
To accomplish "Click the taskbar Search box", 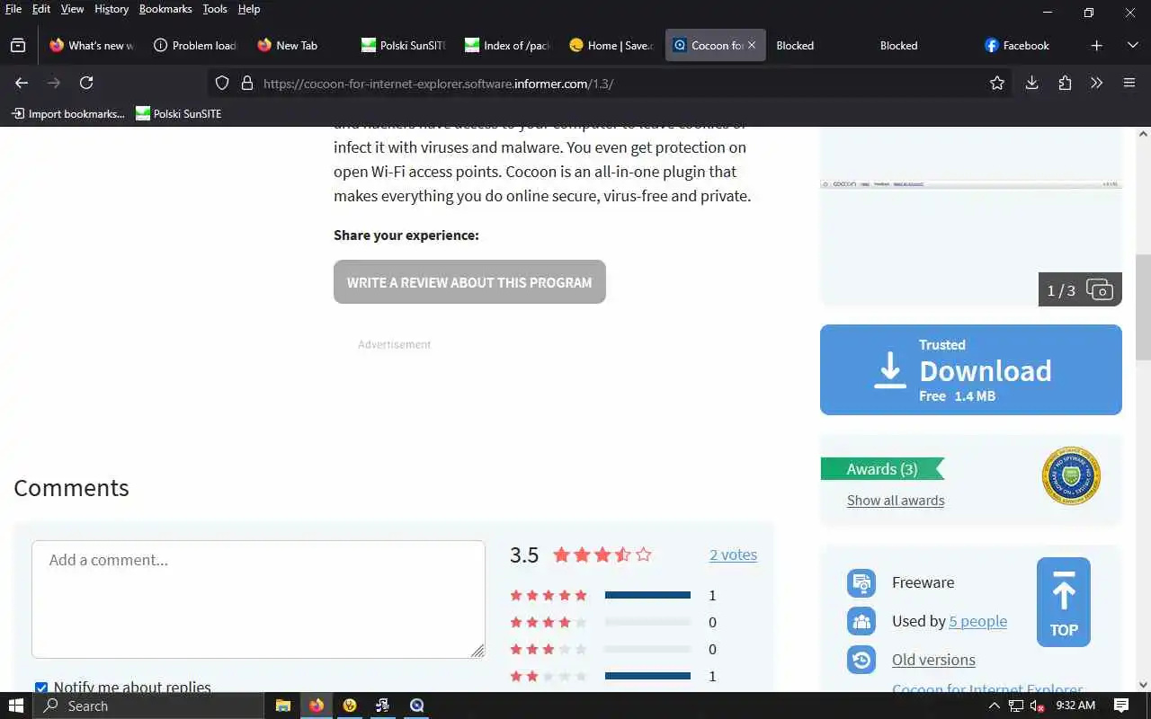I will point(148,706).
